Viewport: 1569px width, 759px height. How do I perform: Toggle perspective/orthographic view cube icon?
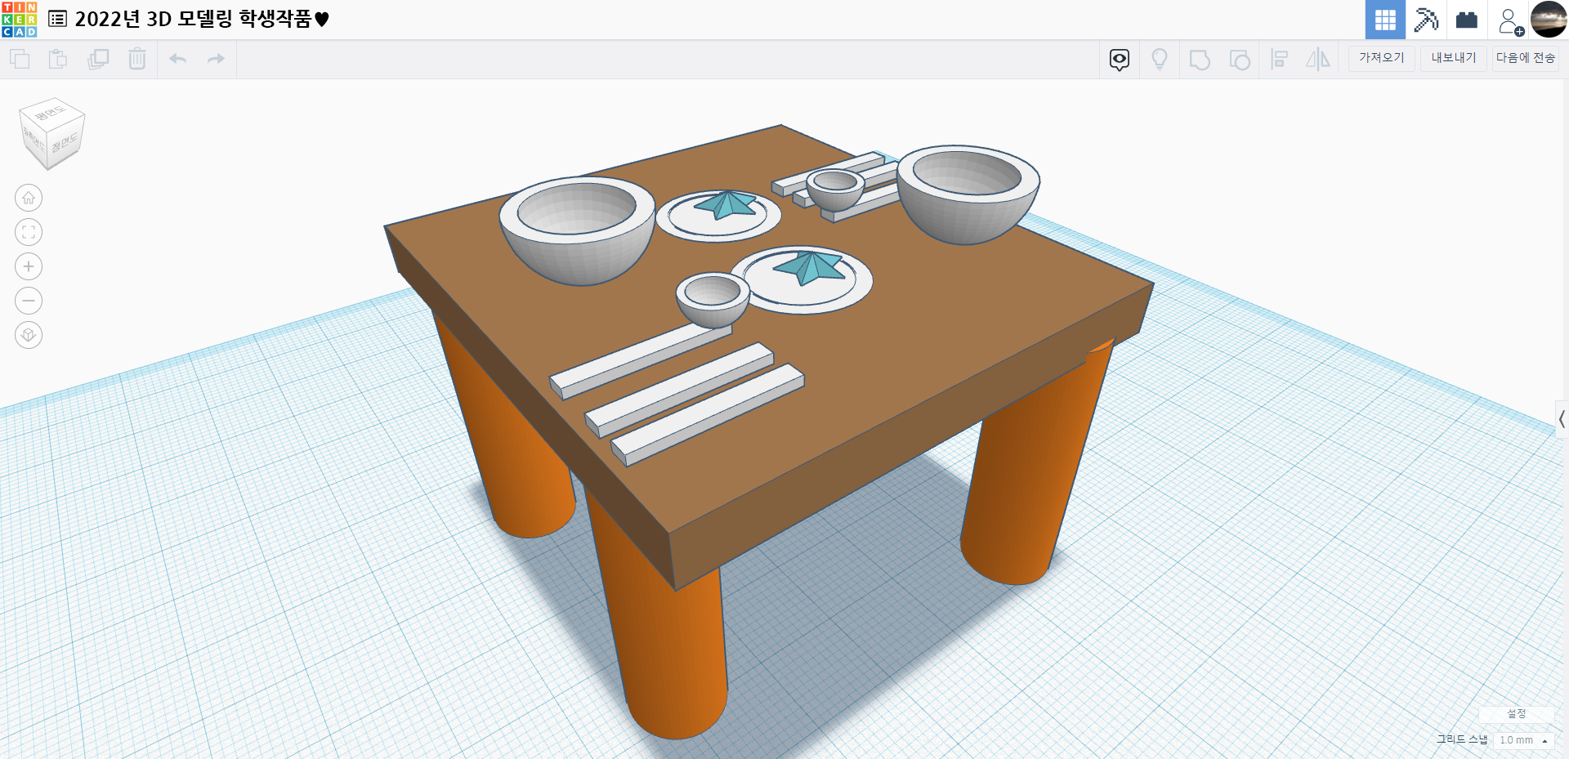[x=29, y=335]
